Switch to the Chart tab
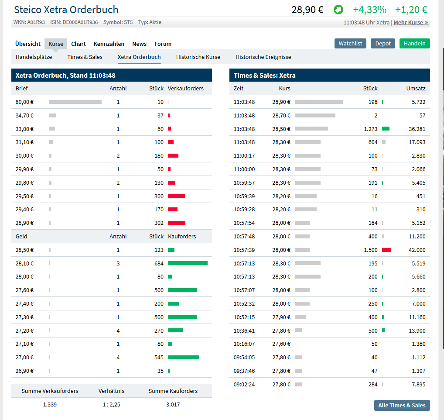The width and height of the screenshot is (444, 420). point(79,44)
